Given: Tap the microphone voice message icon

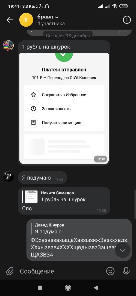Looking at the screenshot, I should [126, 271].
